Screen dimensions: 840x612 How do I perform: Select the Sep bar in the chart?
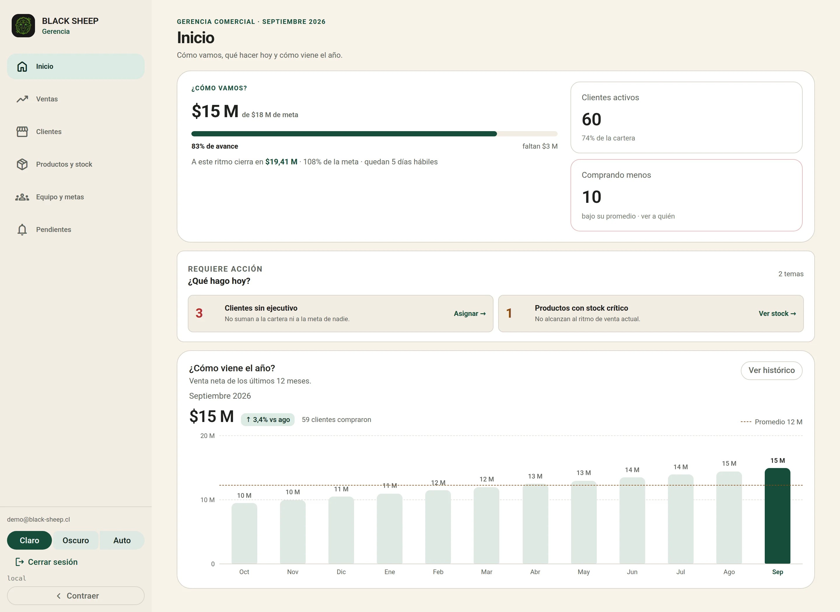coord(777,516)
